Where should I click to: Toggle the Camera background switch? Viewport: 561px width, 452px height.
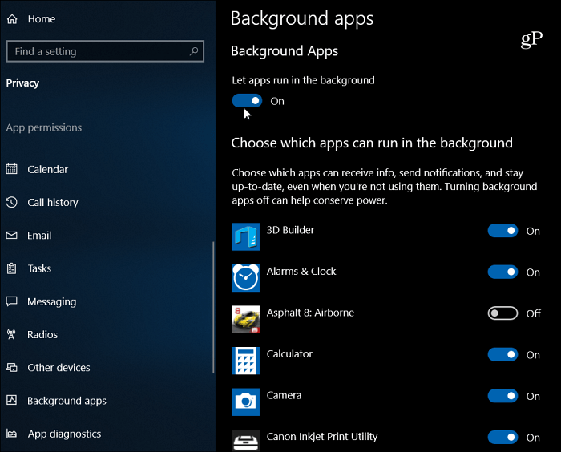pyautogui.click(x=502, y=396)
